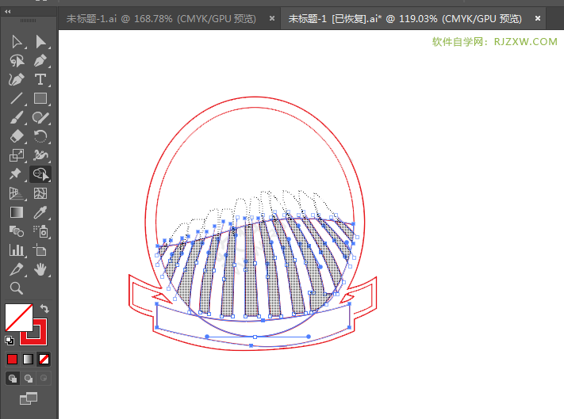The image size is (564, 419).
Task: Reset to default fill and stroke
Action: [10, 340]
